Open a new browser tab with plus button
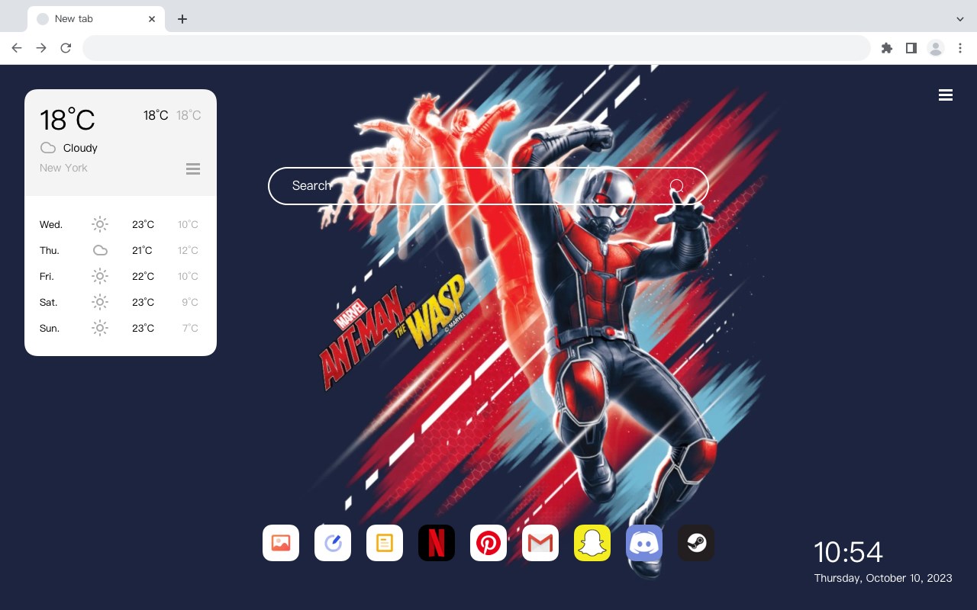Screen dimensions: 977x610 point(182,19)
